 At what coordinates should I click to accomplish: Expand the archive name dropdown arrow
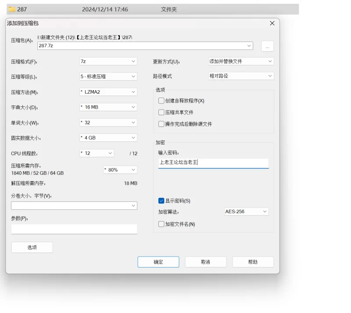(249, 46)
